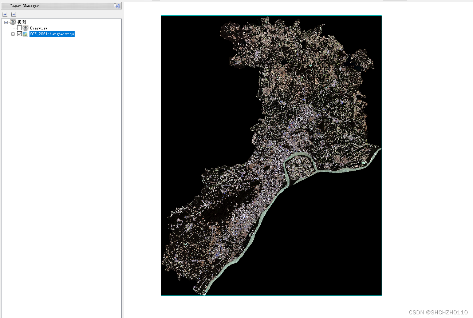Select the eye icon next to 视图

coord(13,22)
